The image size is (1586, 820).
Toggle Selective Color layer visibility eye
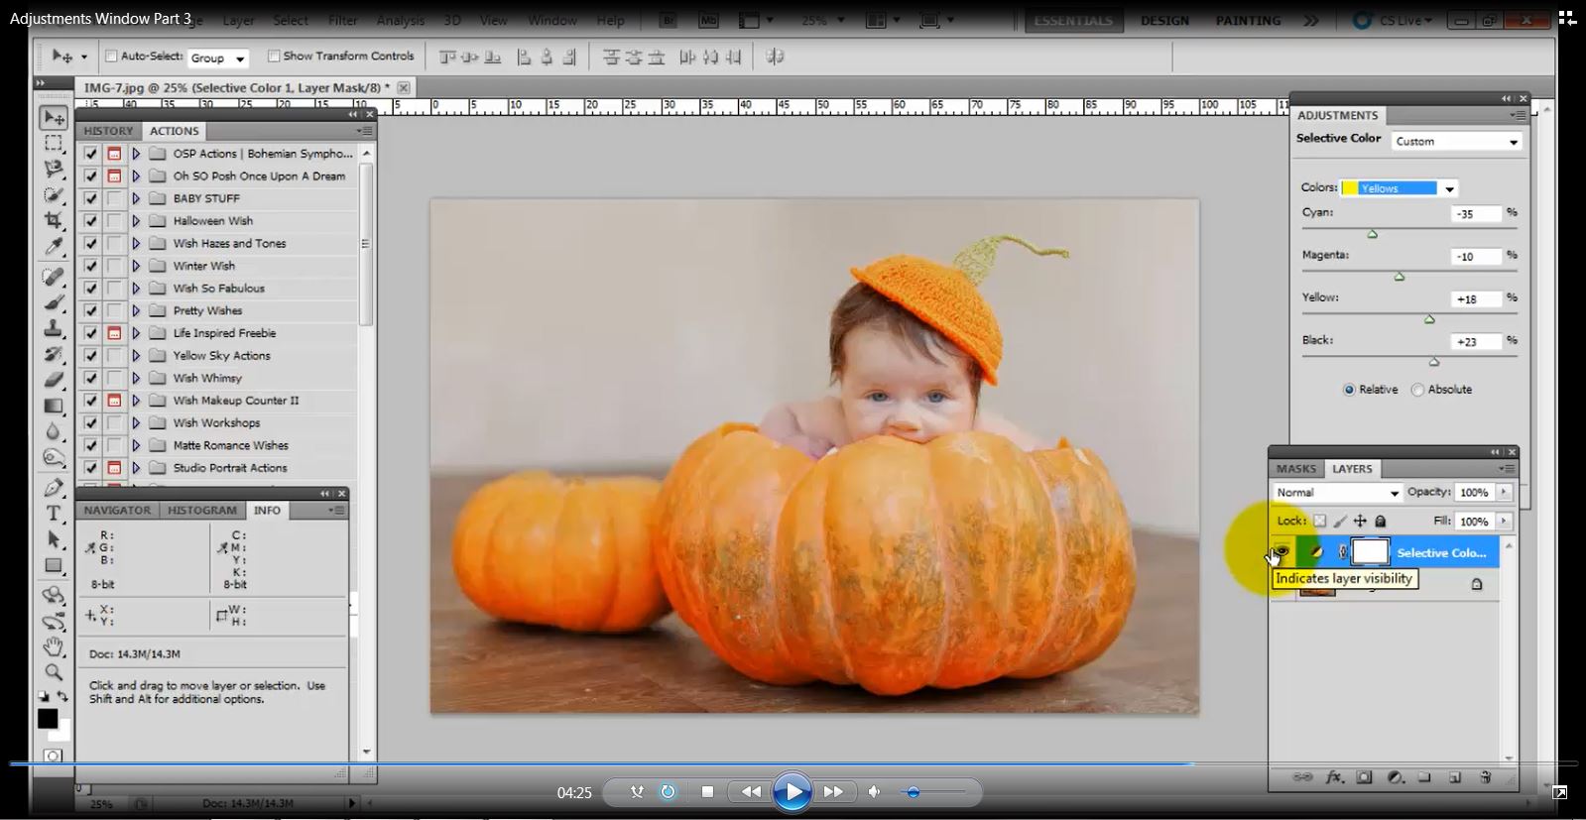(1281, 552)
